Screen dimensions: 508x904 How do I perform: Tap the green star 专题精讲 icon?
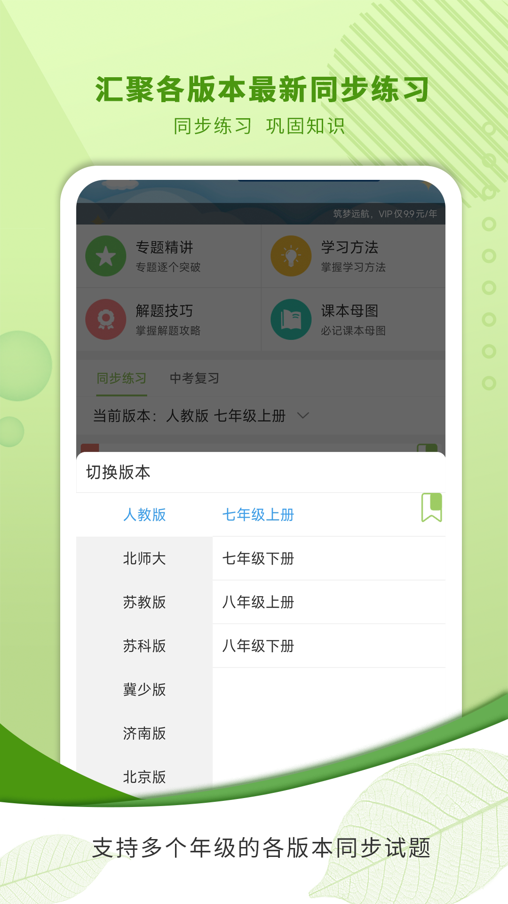click(106, 256)
